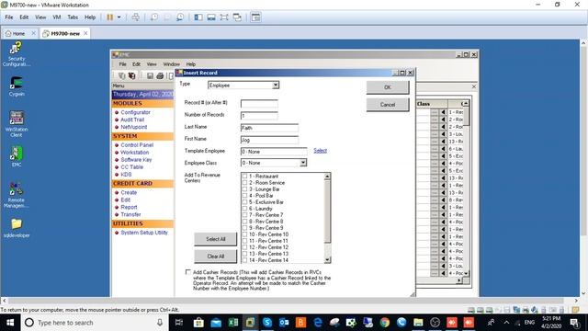Image resolution: width=588 pixels, height=331 pixels.
Task: Open the EMC desktop icon
Action: click(x=17, y=156)
